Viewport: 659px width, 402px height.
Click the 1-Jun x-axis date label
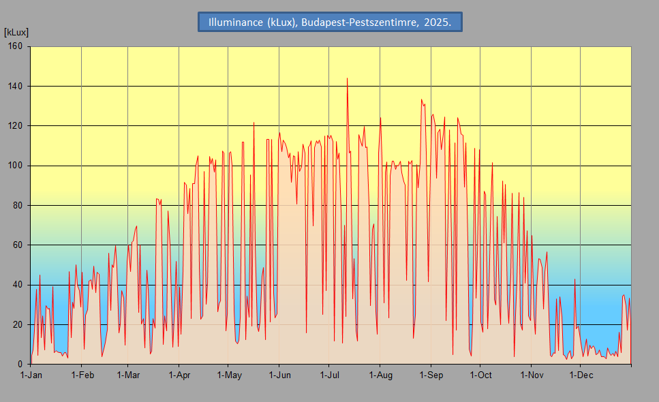tap(280, 375)
